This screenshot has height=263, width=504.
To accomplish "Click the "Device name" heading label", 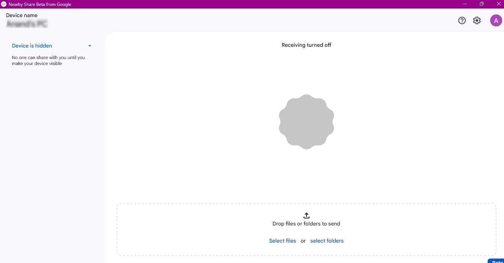I will tap(22, 15).
